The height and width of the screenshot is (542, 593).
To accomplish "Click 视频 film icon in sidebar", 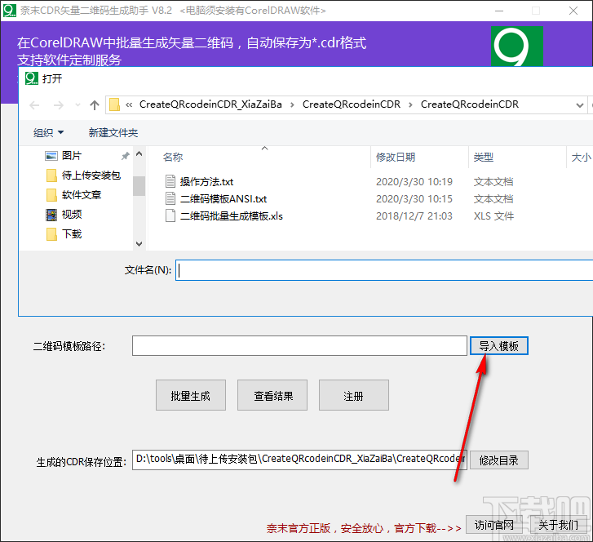I will coord(51,215).
